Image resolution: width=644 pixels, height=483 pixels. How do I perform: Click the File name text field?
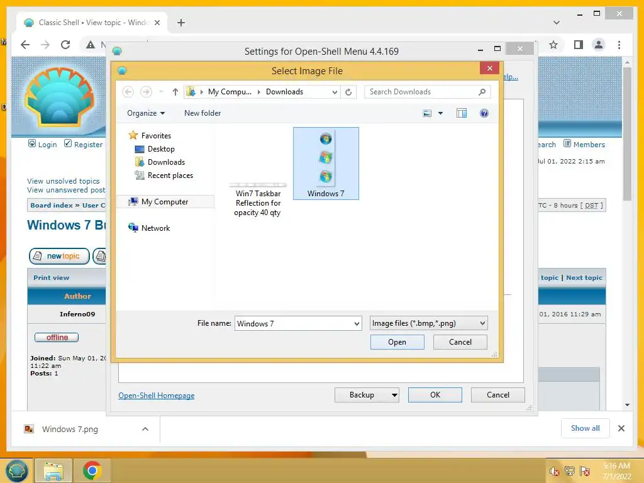click(294, 324)
